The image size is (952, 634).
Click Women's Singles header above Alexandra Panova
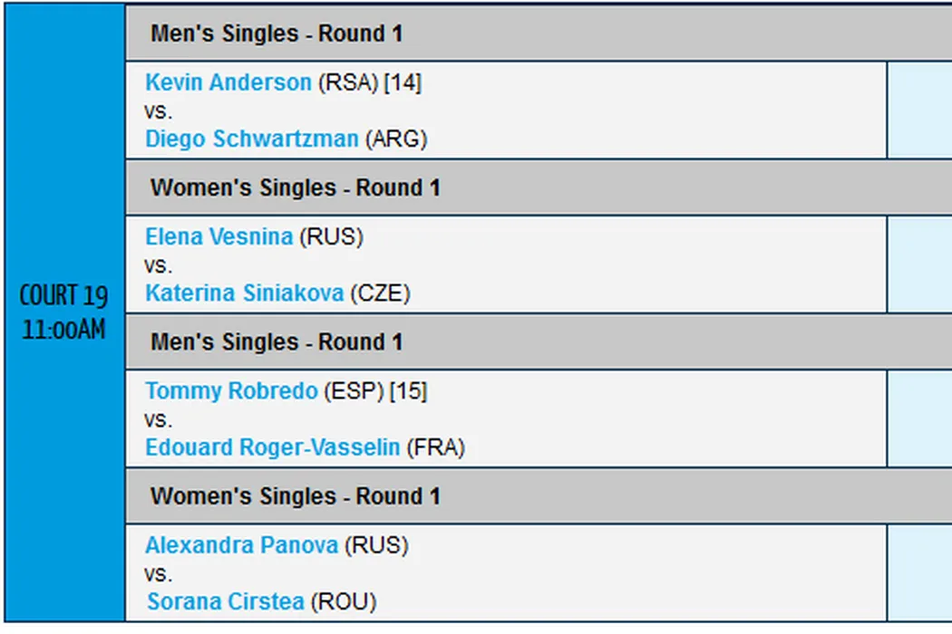coord(295,496)
